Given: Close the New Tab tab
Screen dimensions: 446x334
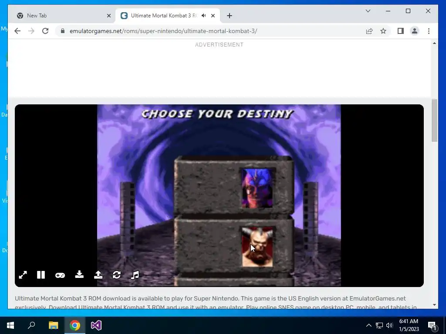Looking at the screenshot, I should click(x=108, y=16).
